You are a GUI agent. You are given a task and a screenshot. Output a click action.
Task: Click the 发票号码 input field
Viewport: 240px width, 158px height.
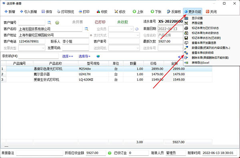tap(76, 48)
